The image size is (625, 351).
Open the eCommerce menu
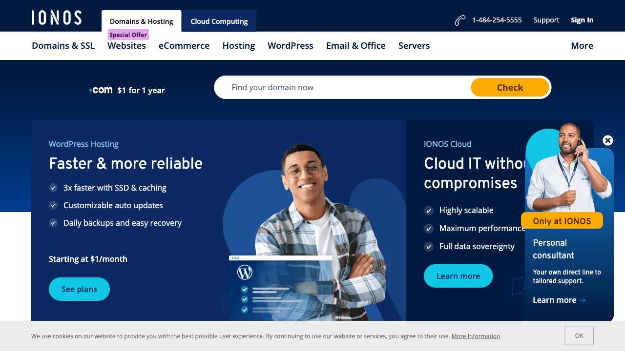(x=184, y=46)
